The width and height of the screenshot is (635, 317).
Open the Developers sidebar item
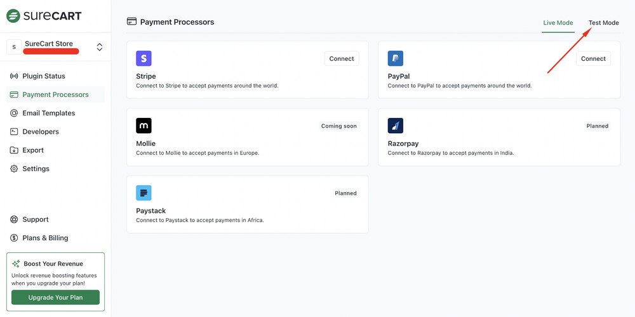coord(40,131)
